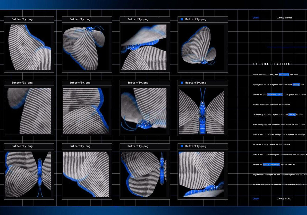
Task: Click blue square icon above front-facing butterfly image
Action: point(182,83)
